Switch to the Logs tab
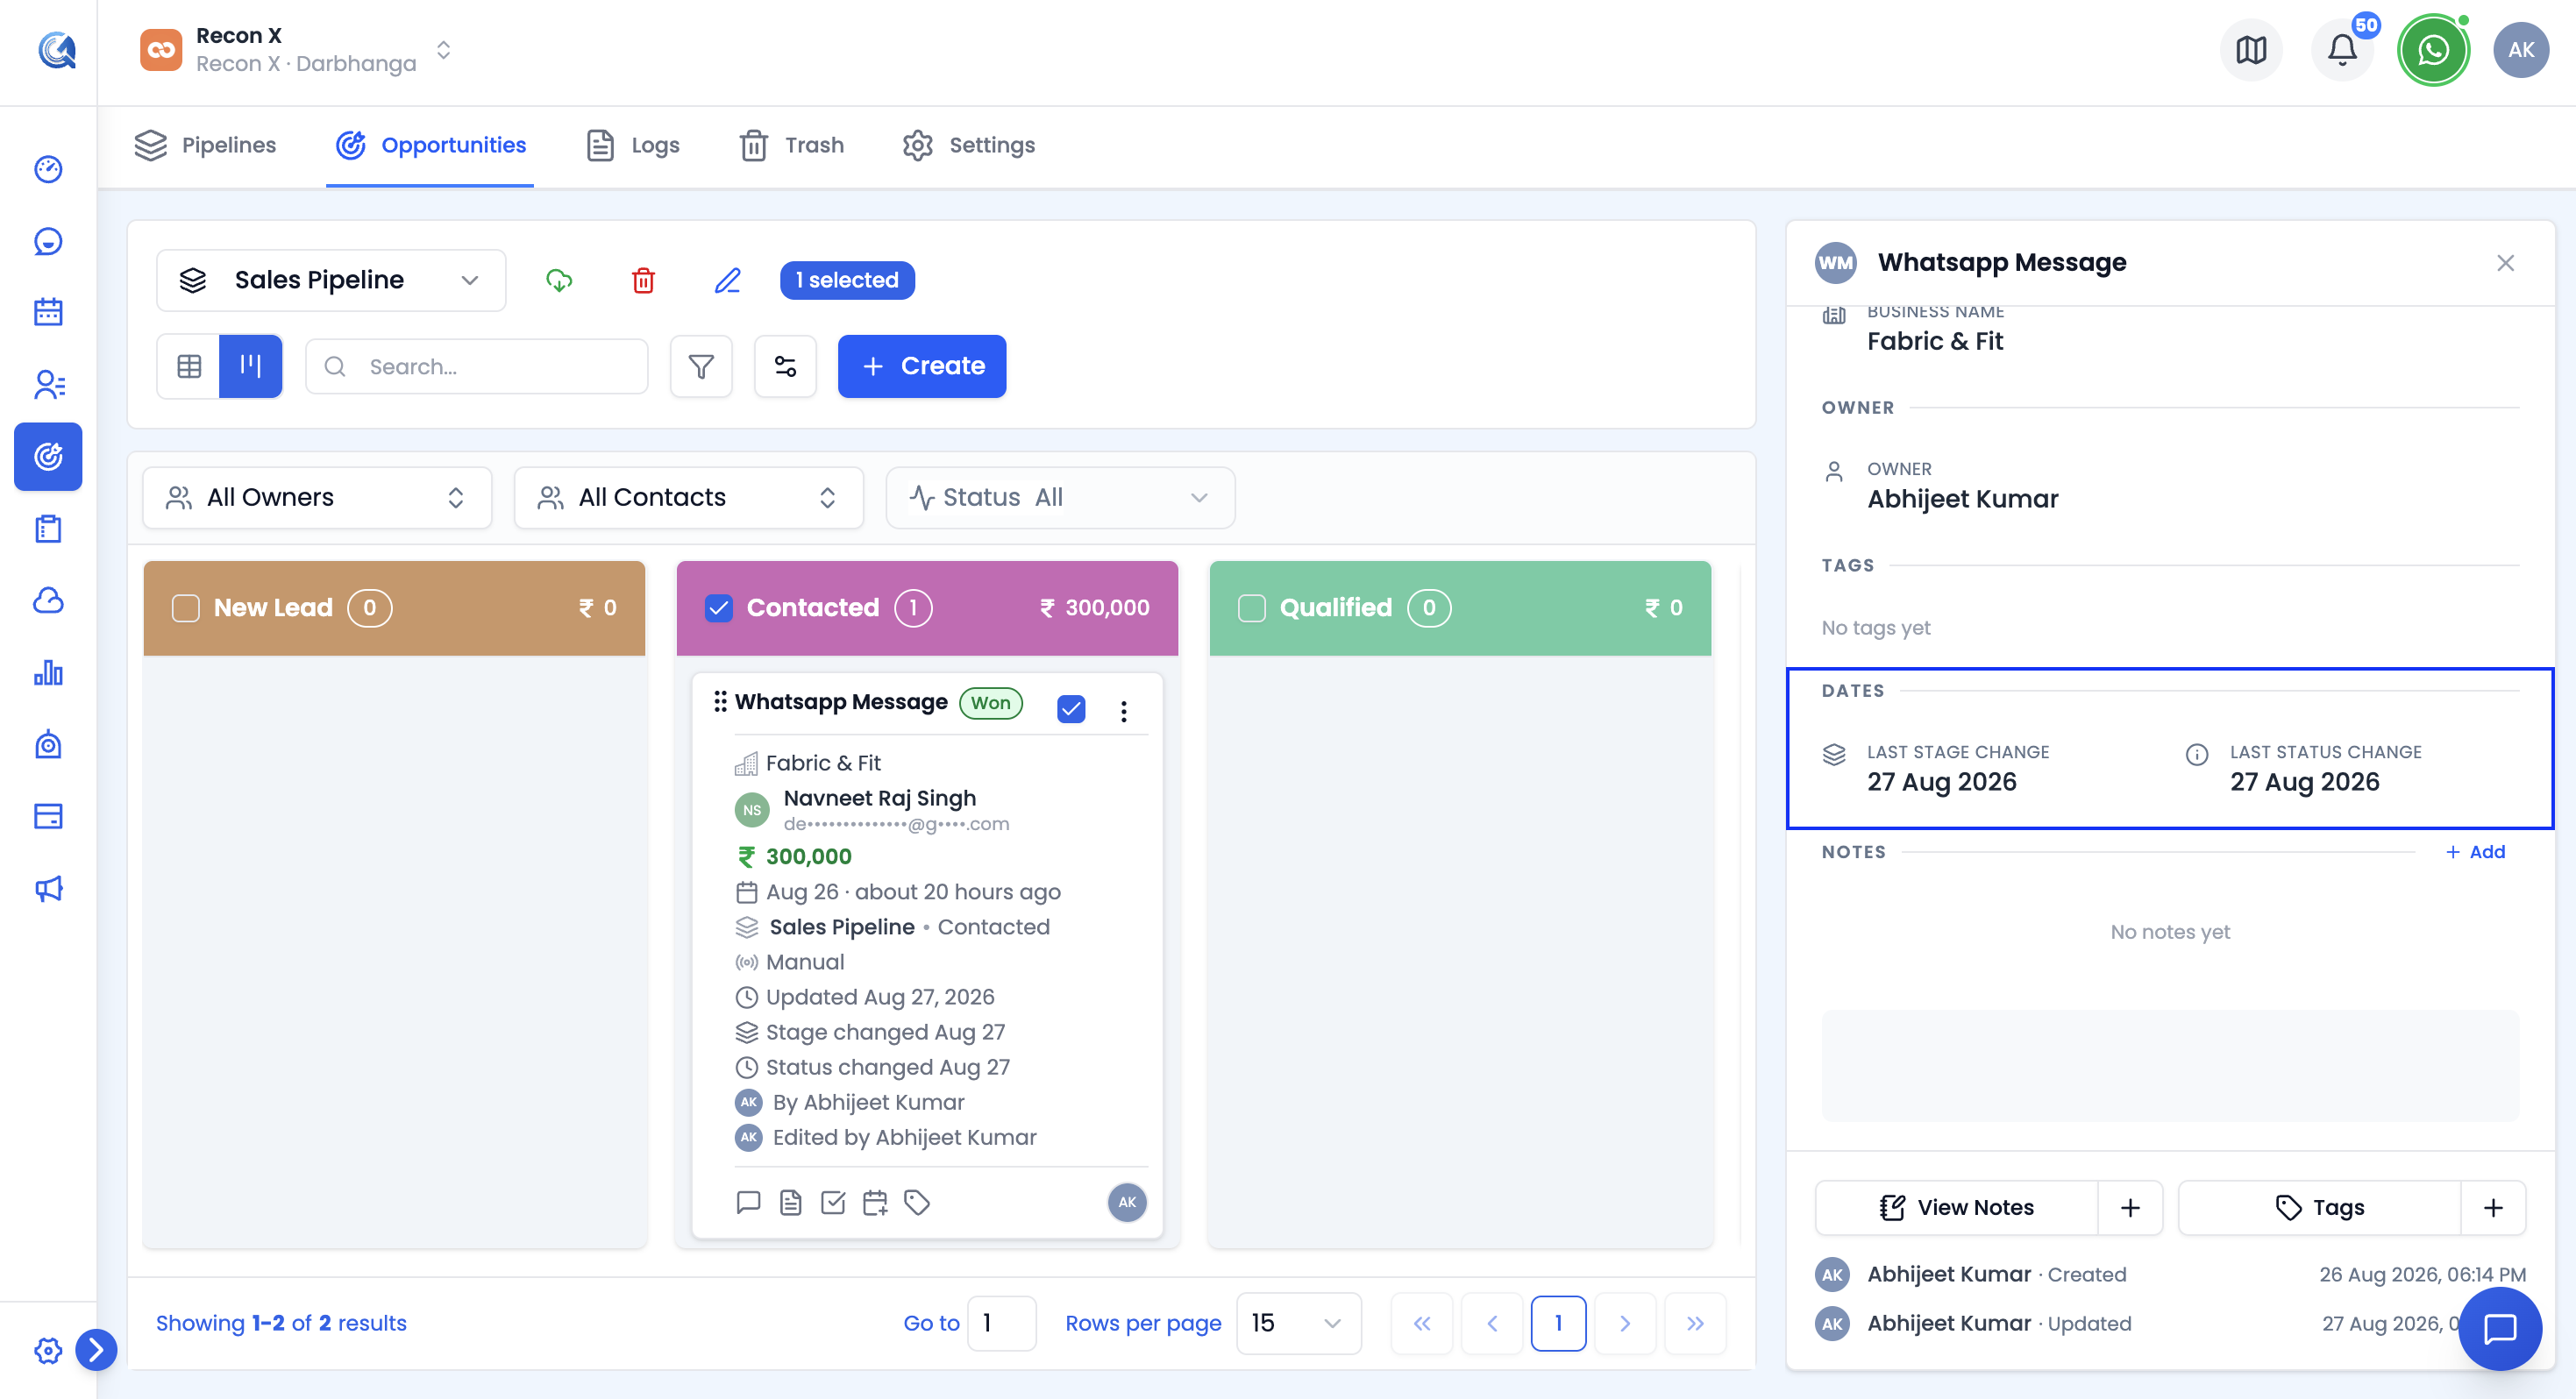The image size is (2576, 1399). click(x=632, y=145)
